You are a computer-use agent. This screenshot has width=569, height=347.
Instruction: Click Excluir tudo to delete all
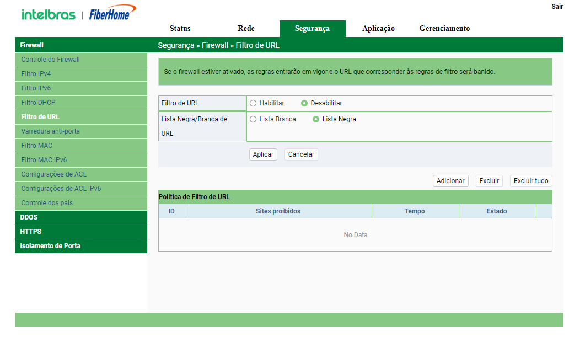[531, 181]
